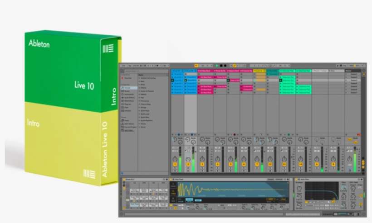Select the Synth Rhythmic entry in list
This screenshot has width=372, height=223.
pyautogui.click(x=147, y=121)
